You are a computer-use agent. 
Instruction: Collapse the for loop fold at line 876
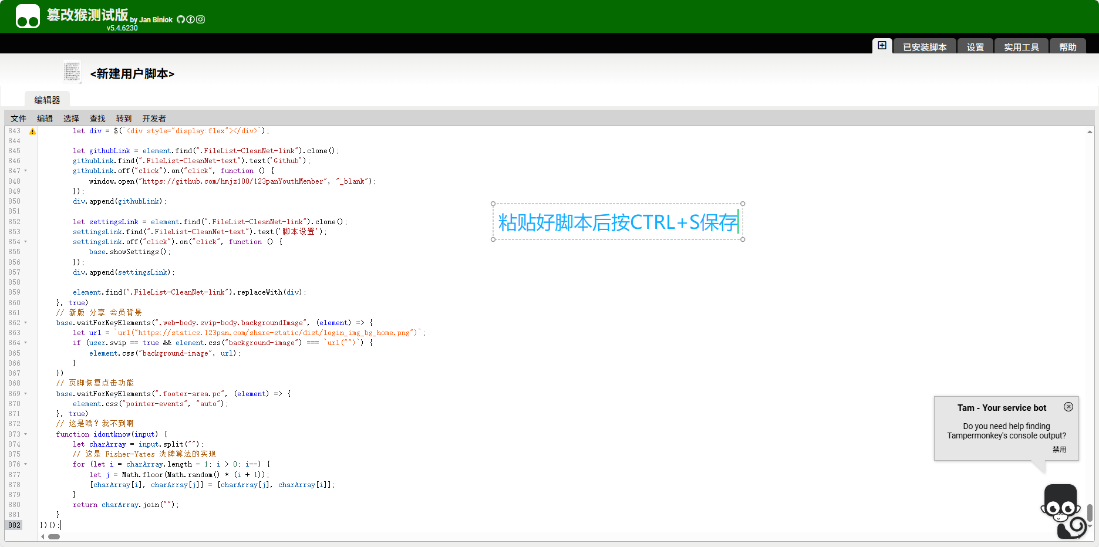point(26,464)
